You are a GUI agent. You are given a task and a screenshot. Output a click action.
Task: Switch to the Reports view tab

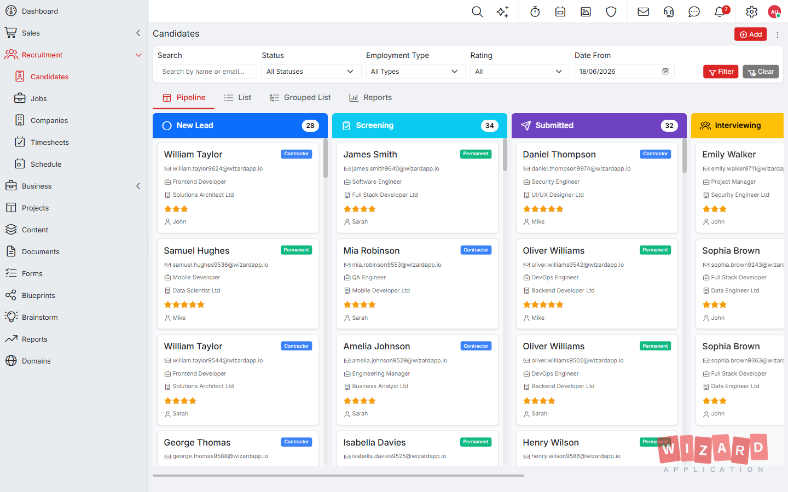(x=370, y=97)
